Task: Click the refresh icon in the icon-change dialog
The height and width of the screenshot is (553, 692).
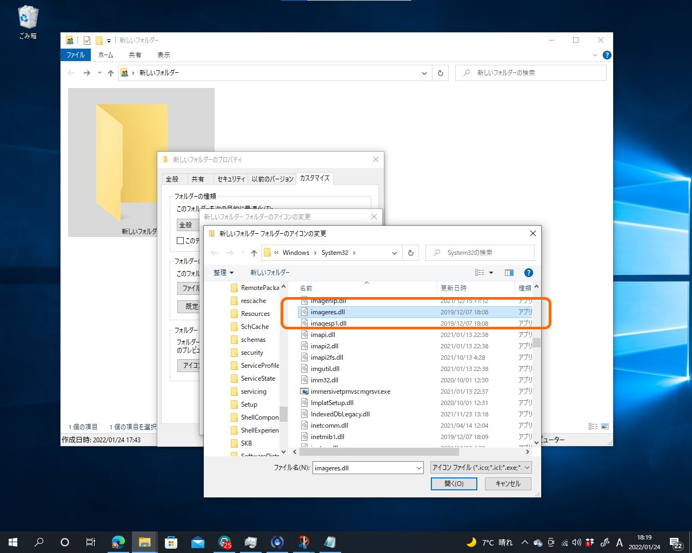Action: tap(410, 252)
